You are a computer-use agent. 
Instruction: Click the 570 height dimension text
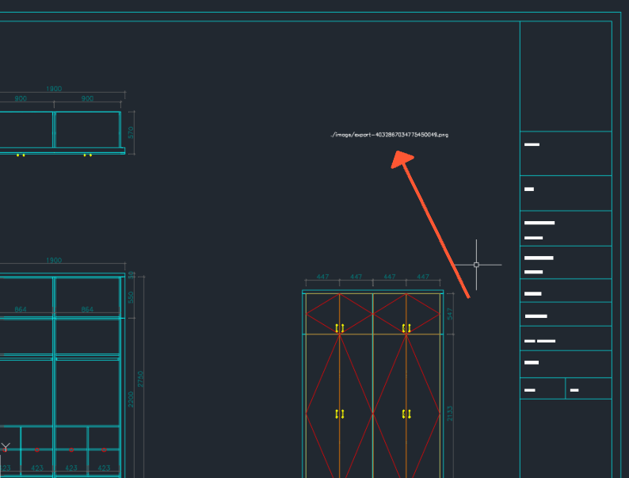pos(132,132)
